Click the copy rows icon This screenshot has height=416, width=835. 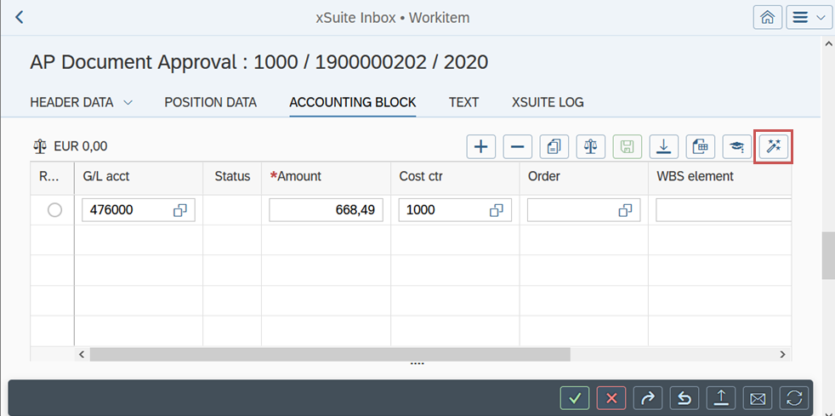click(x=554, y=146)
